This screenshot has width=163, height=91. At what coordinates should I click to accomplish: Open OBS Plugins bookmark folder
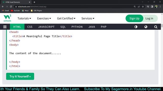tap(36, 11)
